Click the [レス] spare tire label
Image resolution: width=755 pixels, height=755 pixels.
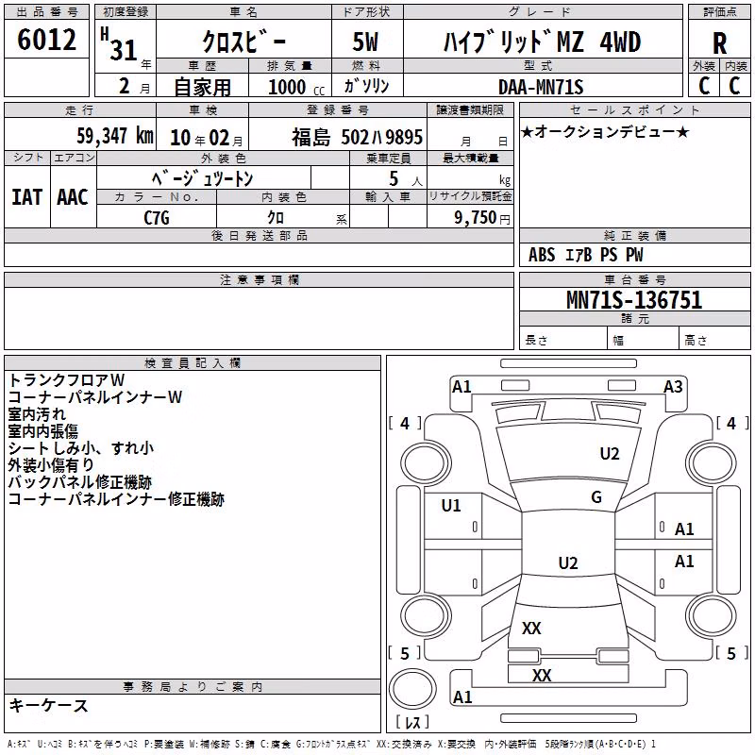[412, 722]
